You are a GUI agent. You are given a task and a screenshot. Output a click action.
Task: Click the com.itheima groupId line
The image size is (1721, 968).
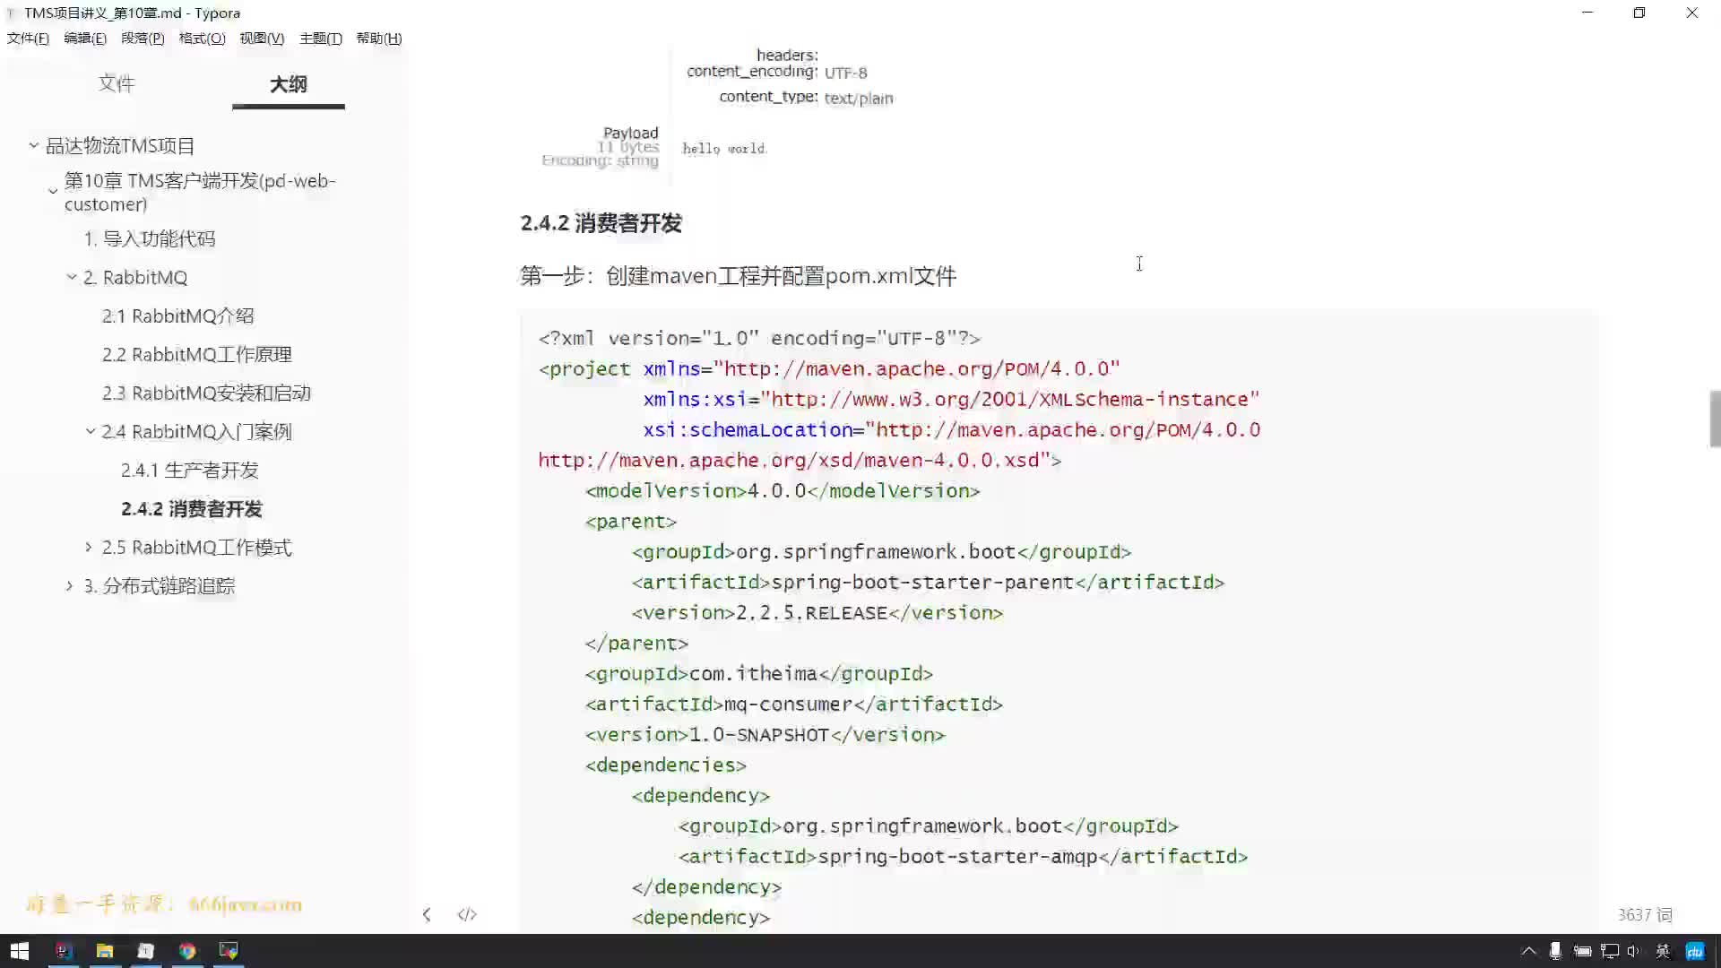pos(759,674)
